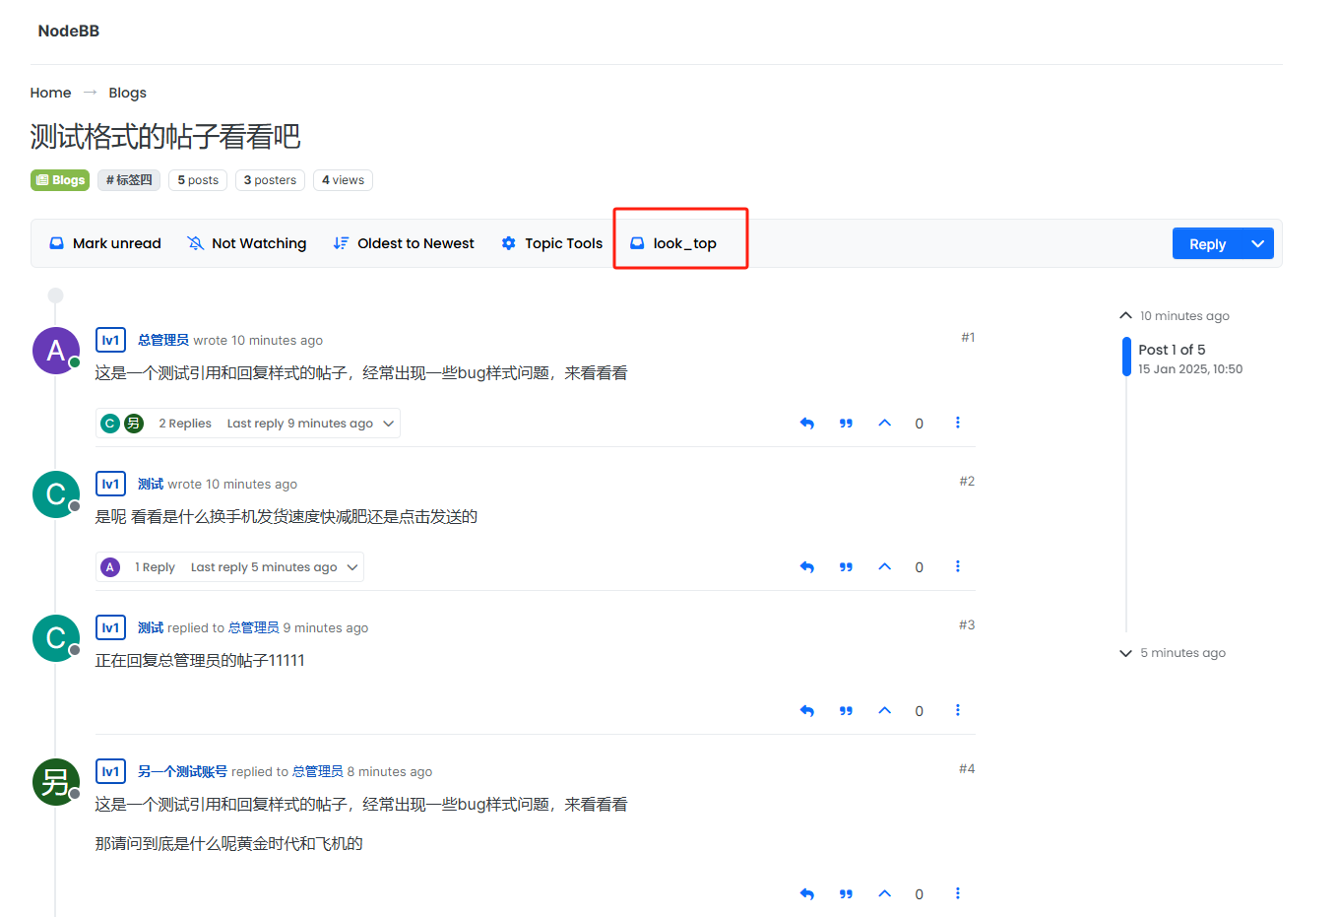
Task: Open the three-dot menu on post #2
Action: 957,566
